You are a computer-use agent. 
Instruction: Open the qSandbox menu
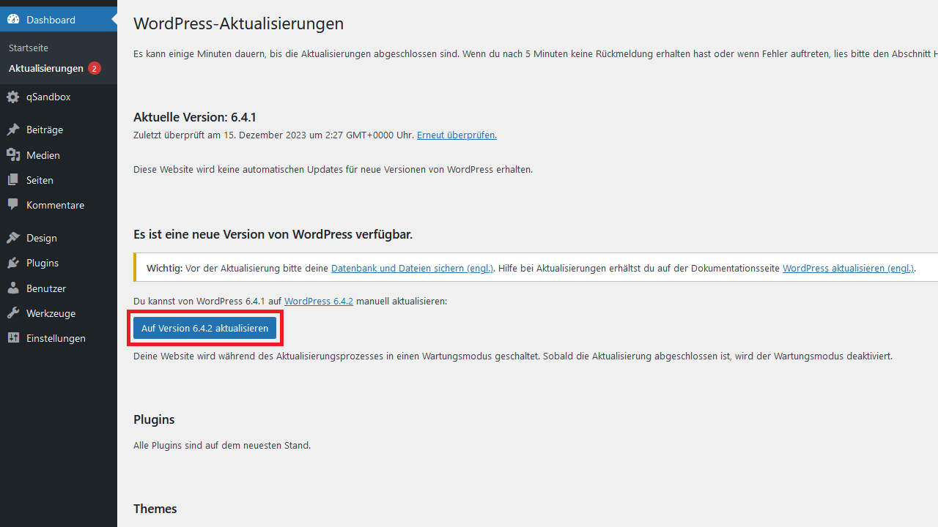(59, 97)
